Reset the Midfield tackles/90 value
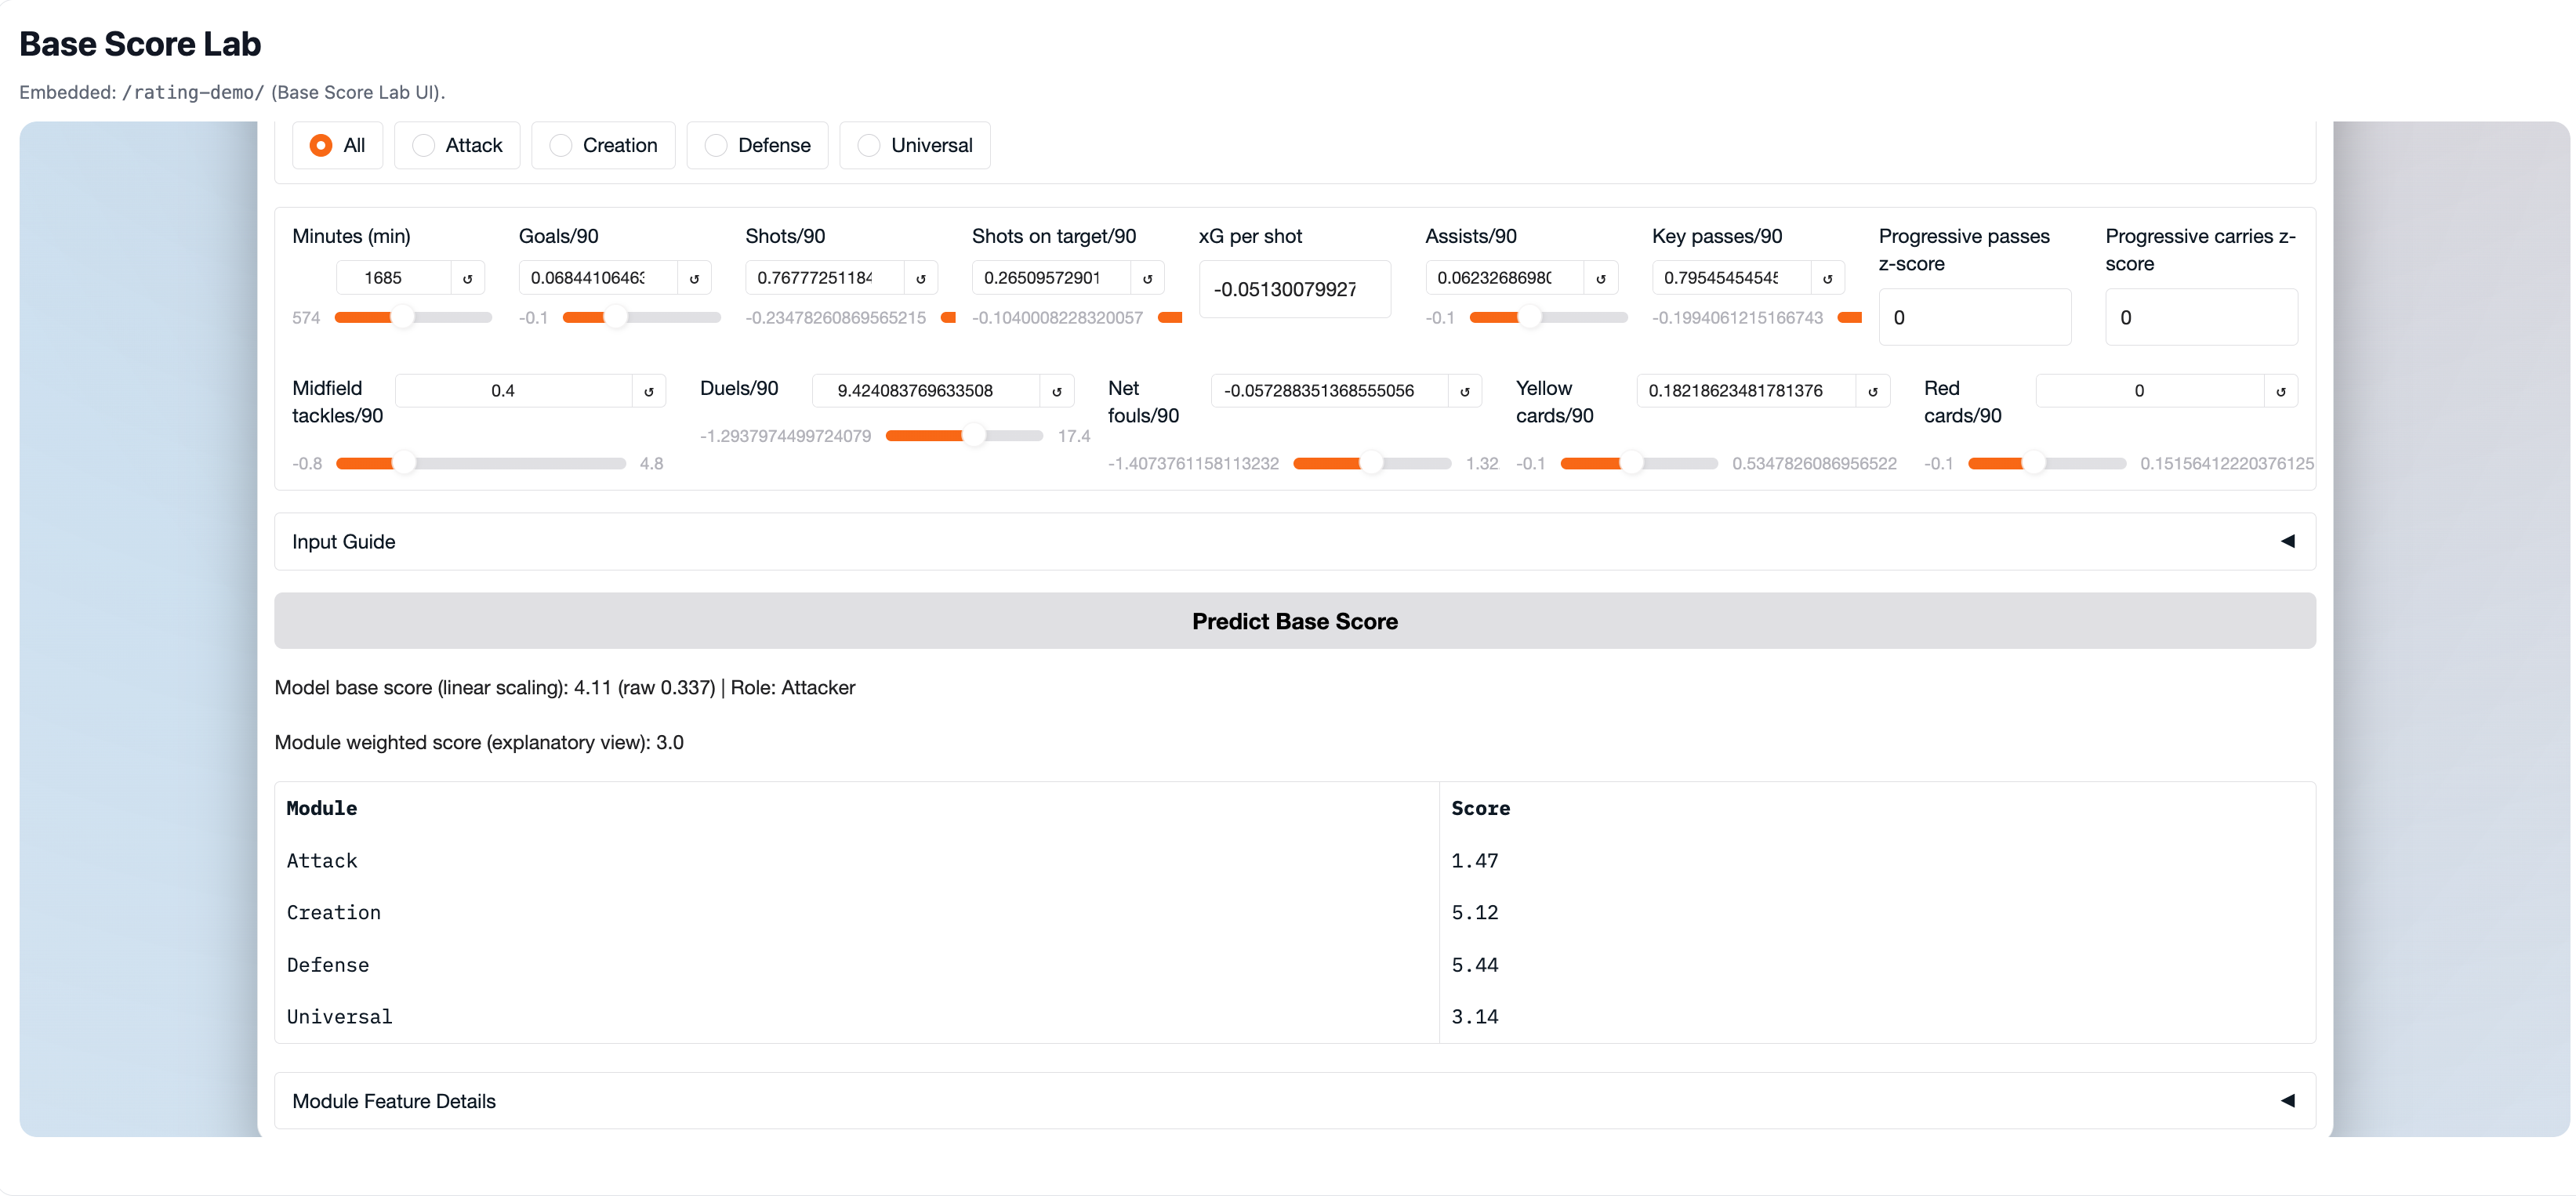2576x1199 pixels. pos(650,390)
